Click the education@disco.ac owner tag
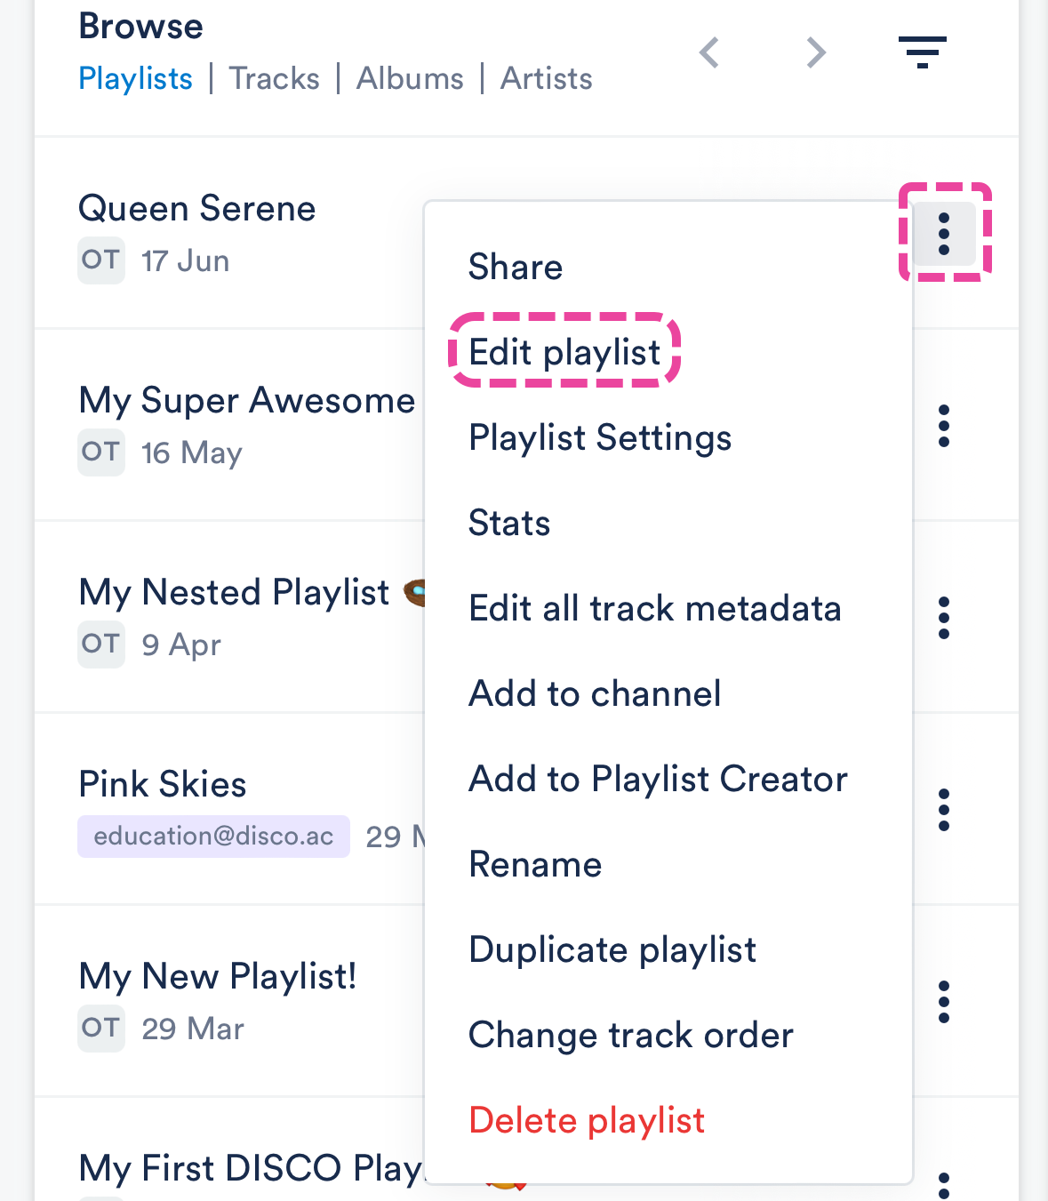The image size is (1048, 1201). click(213, 837)
